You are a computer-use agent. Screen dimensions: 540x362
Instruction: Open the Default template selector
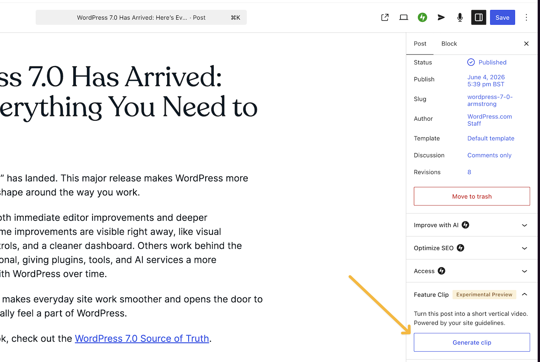(x=491, y=138)
